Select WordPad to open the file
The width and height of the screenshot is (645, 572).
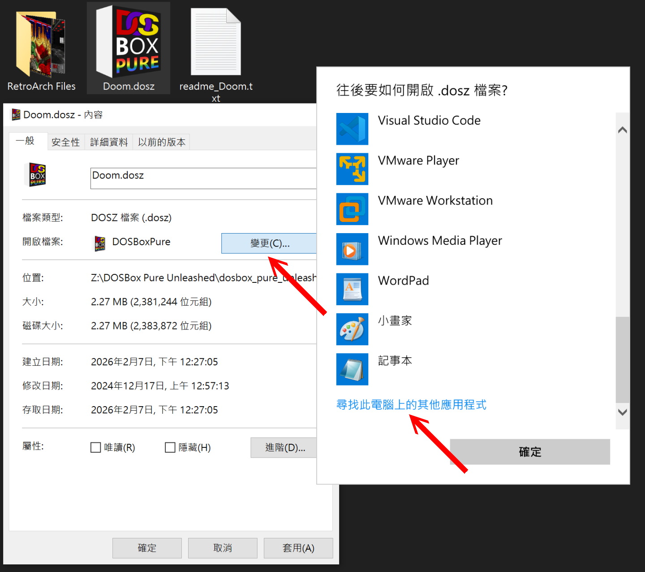[x=403, y=281]
